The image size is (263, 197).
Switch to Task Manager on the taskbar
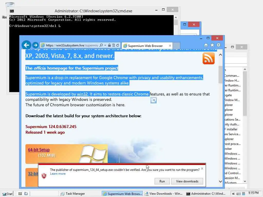click(80, 194)
